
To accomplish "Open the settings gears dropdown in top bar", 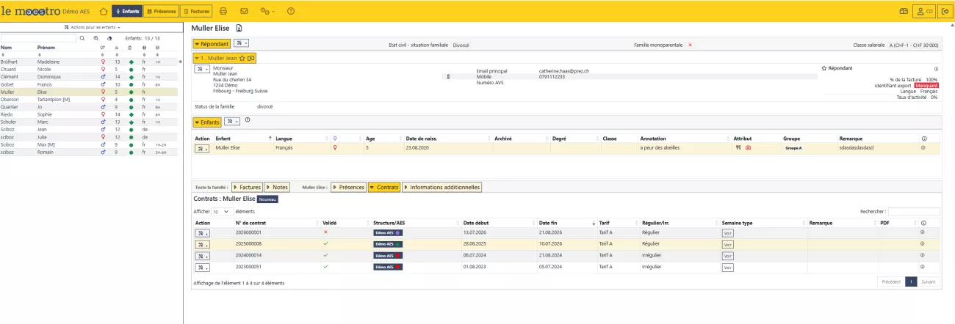I will (x=267, y=11).
